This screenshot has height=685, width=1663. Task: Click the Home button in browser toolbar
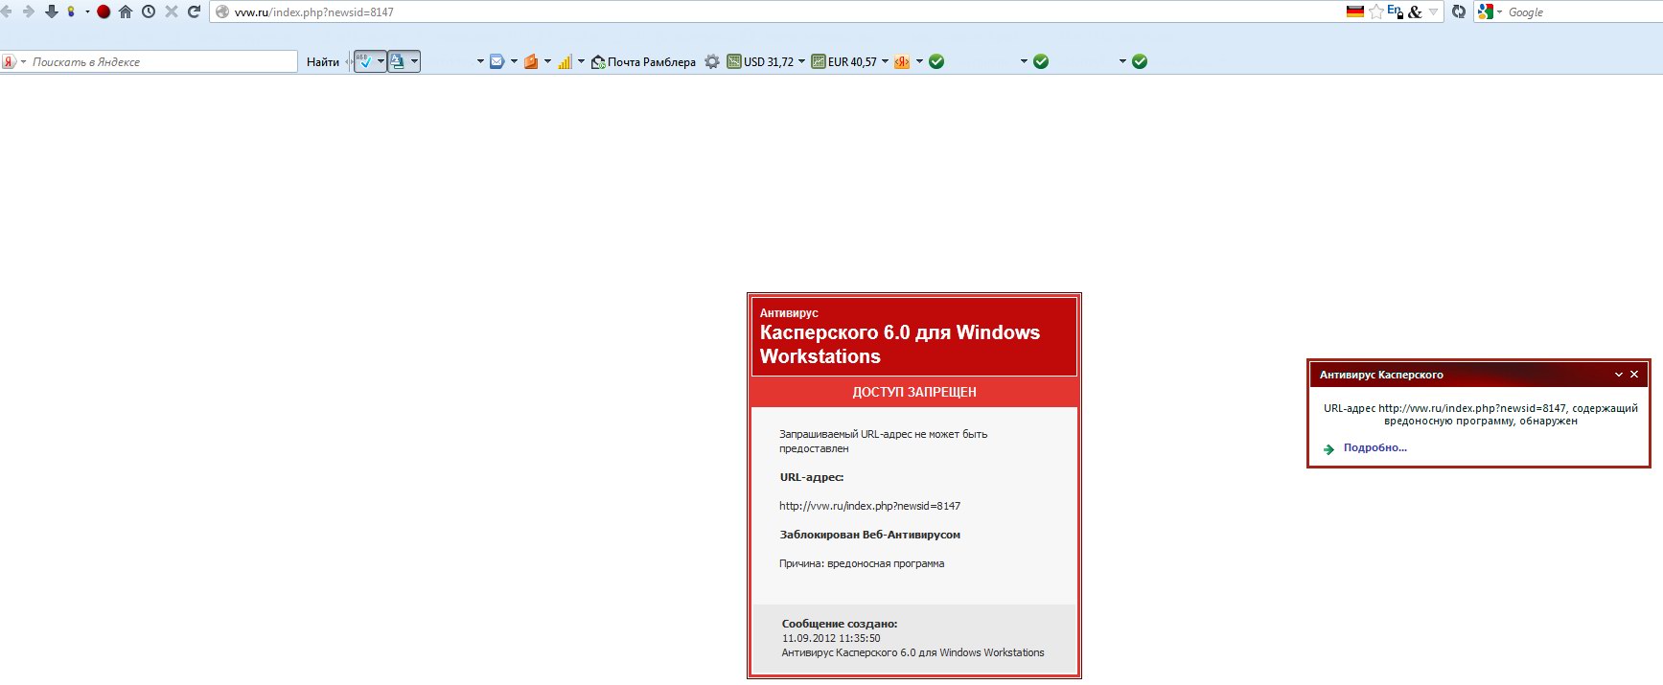pos(126,12)
